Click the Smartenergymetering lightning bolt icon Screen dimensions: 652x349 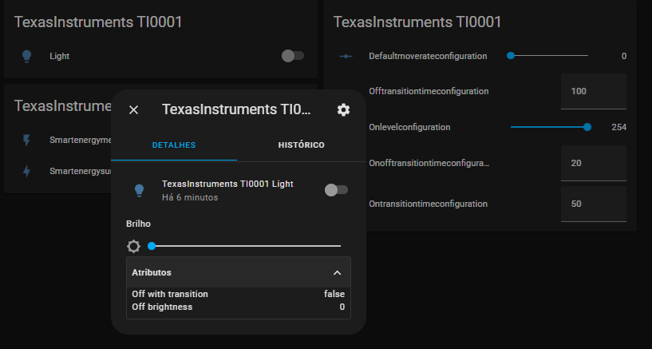pyautogui.click(x=26, y=141)
